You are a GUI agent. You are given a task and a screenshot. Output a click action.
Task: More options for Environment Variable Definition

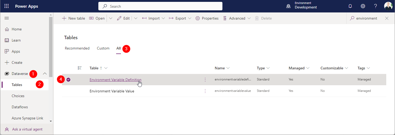(x=205, y=80)
